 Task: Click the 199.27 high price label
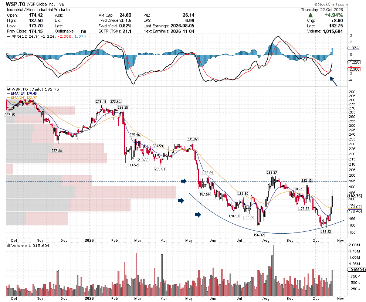pyautogui.click(x=272, y=173)
